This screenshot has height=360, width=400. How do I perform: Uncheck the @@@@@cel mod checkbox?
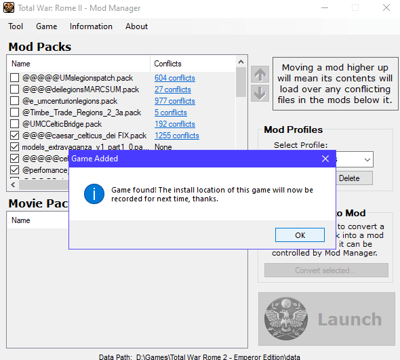tap(14, 159)
